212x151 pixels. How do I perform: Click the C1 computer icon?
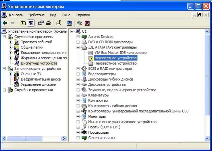pyautogui.click(x=78, y=31)
